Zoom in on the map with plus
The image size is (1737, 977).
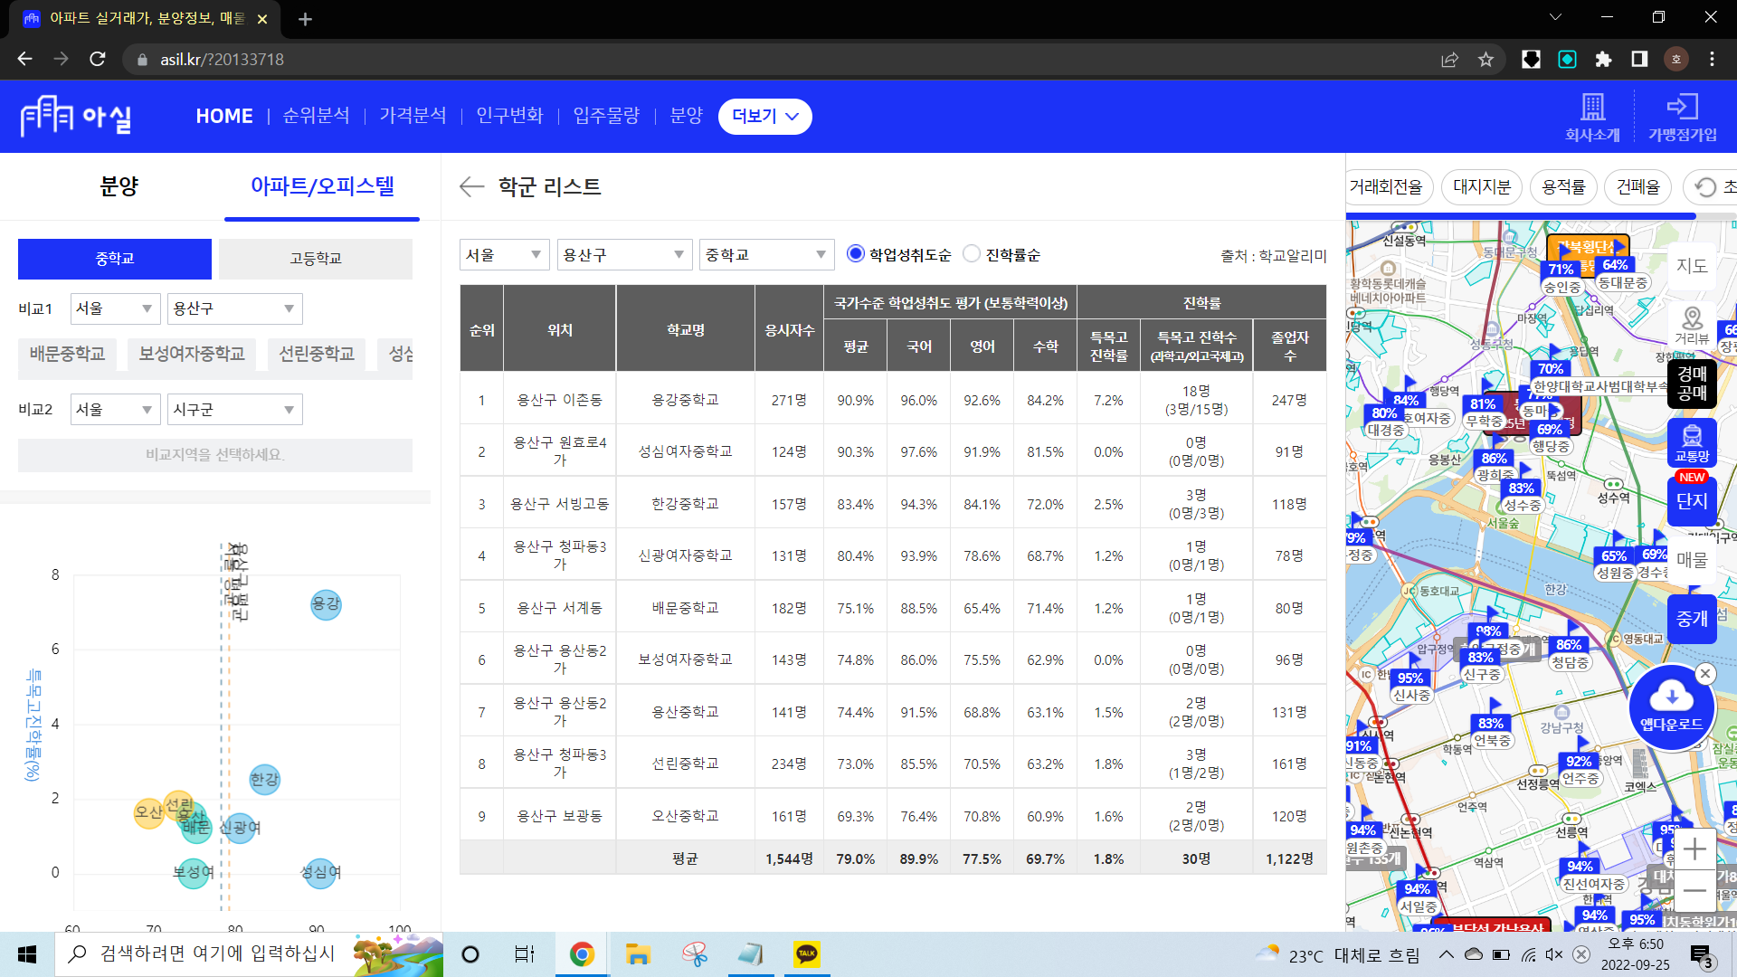tap(1694, 849)
